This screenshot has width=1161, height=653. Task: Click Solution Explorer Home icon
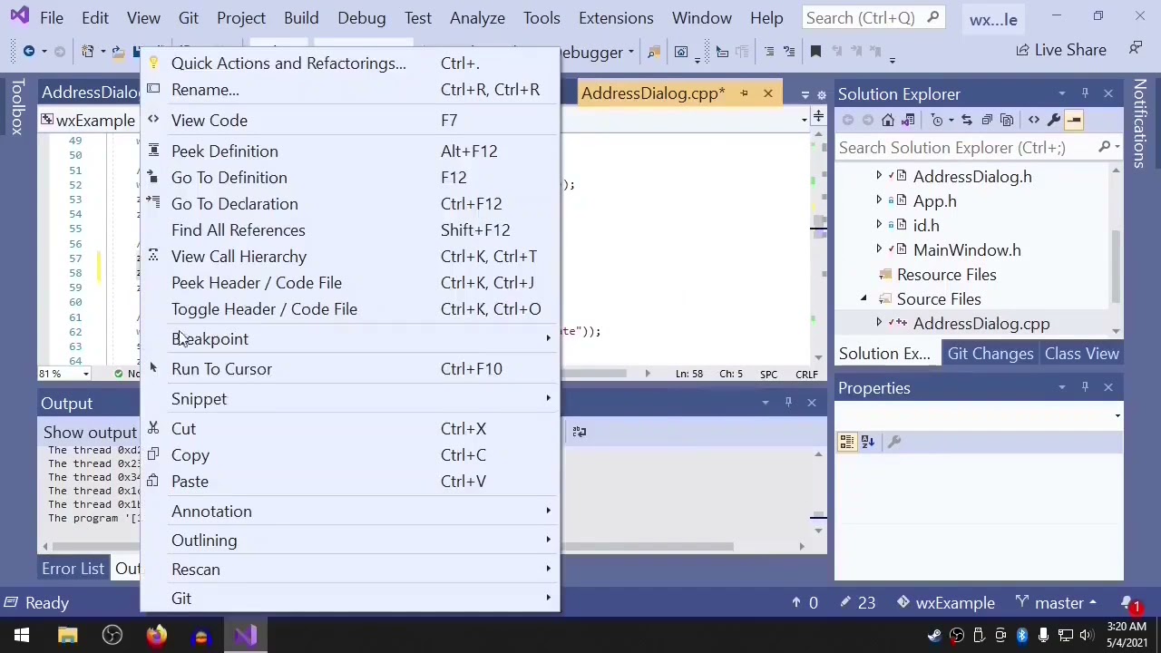tap(888, 120)
